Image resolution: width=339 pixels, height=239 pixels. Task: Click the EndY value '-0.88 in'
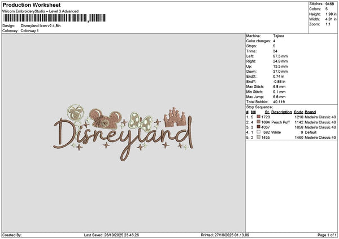click(279, 82)
